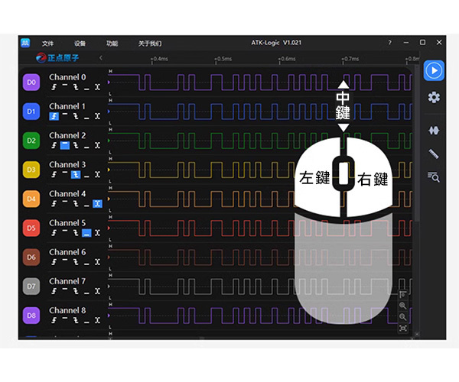
Task: Set falling edge trigger on Channel 7
Action: pyautogui.click(x=76, y=291)
